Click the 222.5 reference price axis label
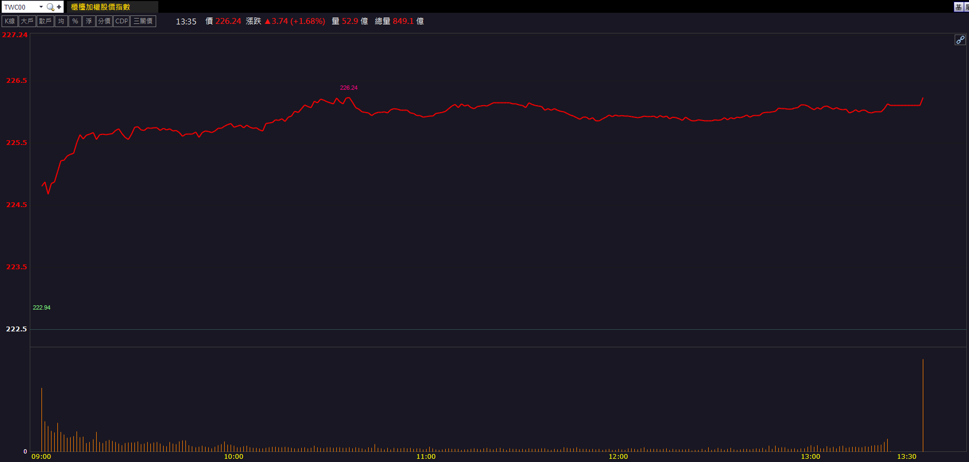 pos(16,329)
